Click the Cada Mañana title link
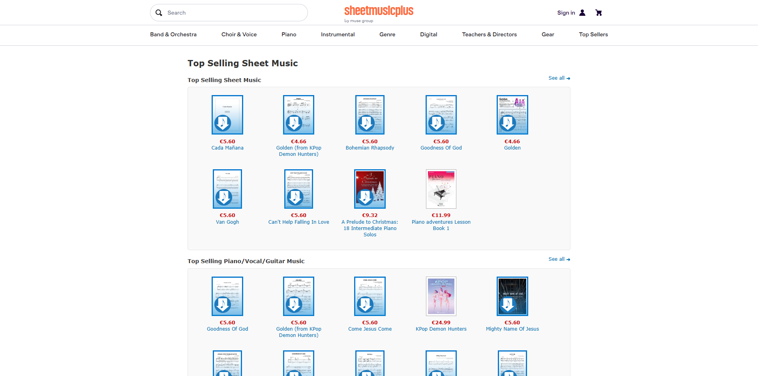 pos(227,148)
